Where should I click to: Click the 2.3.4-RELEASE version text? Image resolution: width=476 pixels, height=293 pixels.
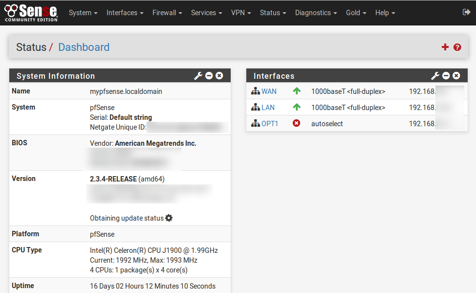point(113,179)
